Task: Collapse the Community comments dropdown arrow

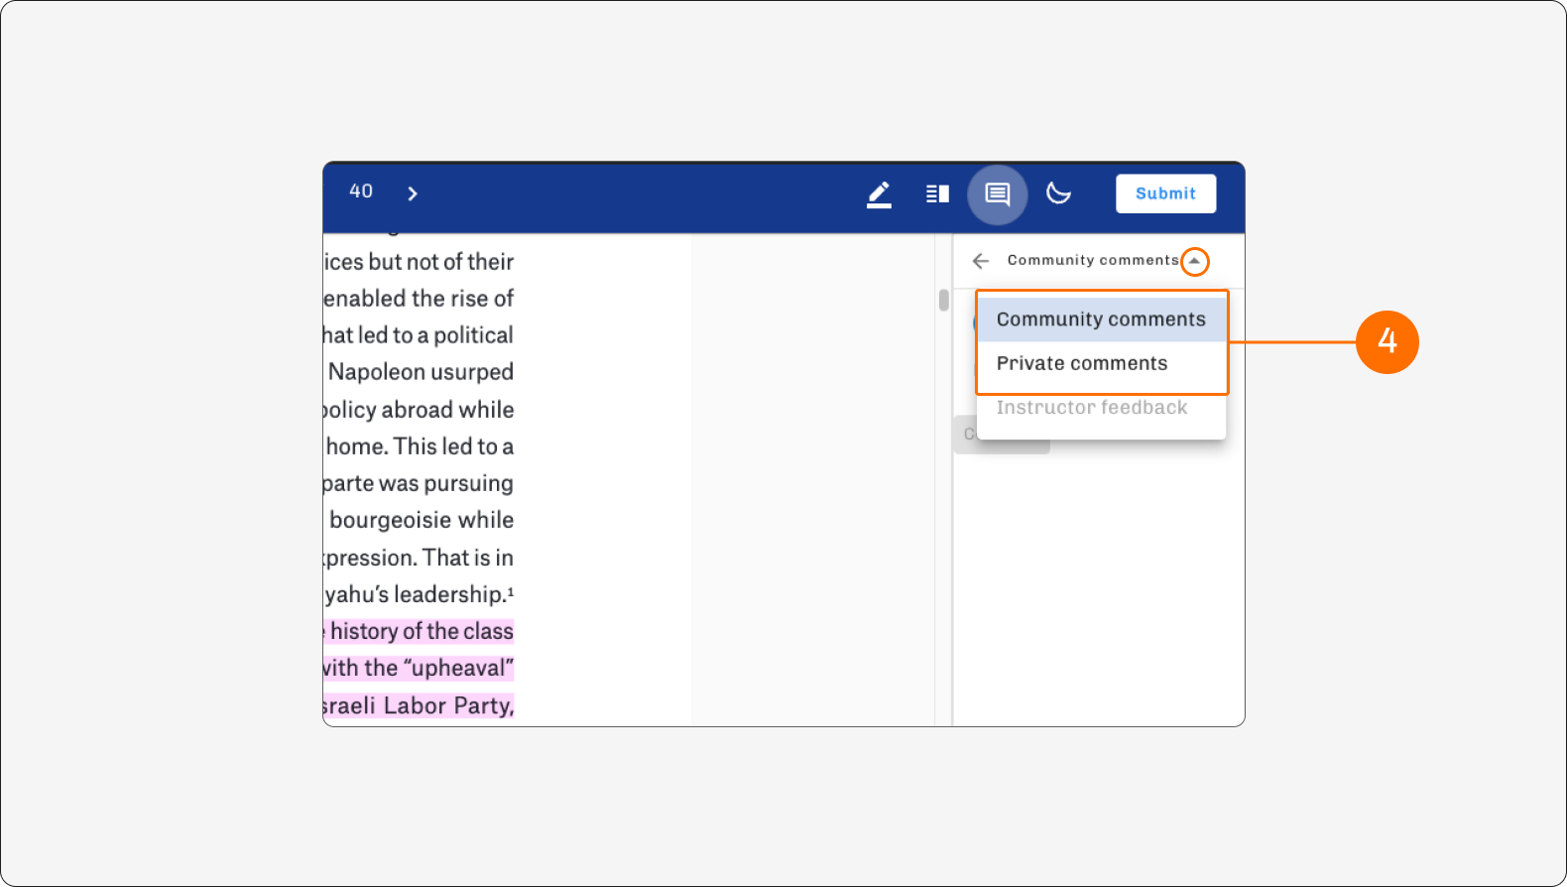Action: click(x=1195, y=261)
